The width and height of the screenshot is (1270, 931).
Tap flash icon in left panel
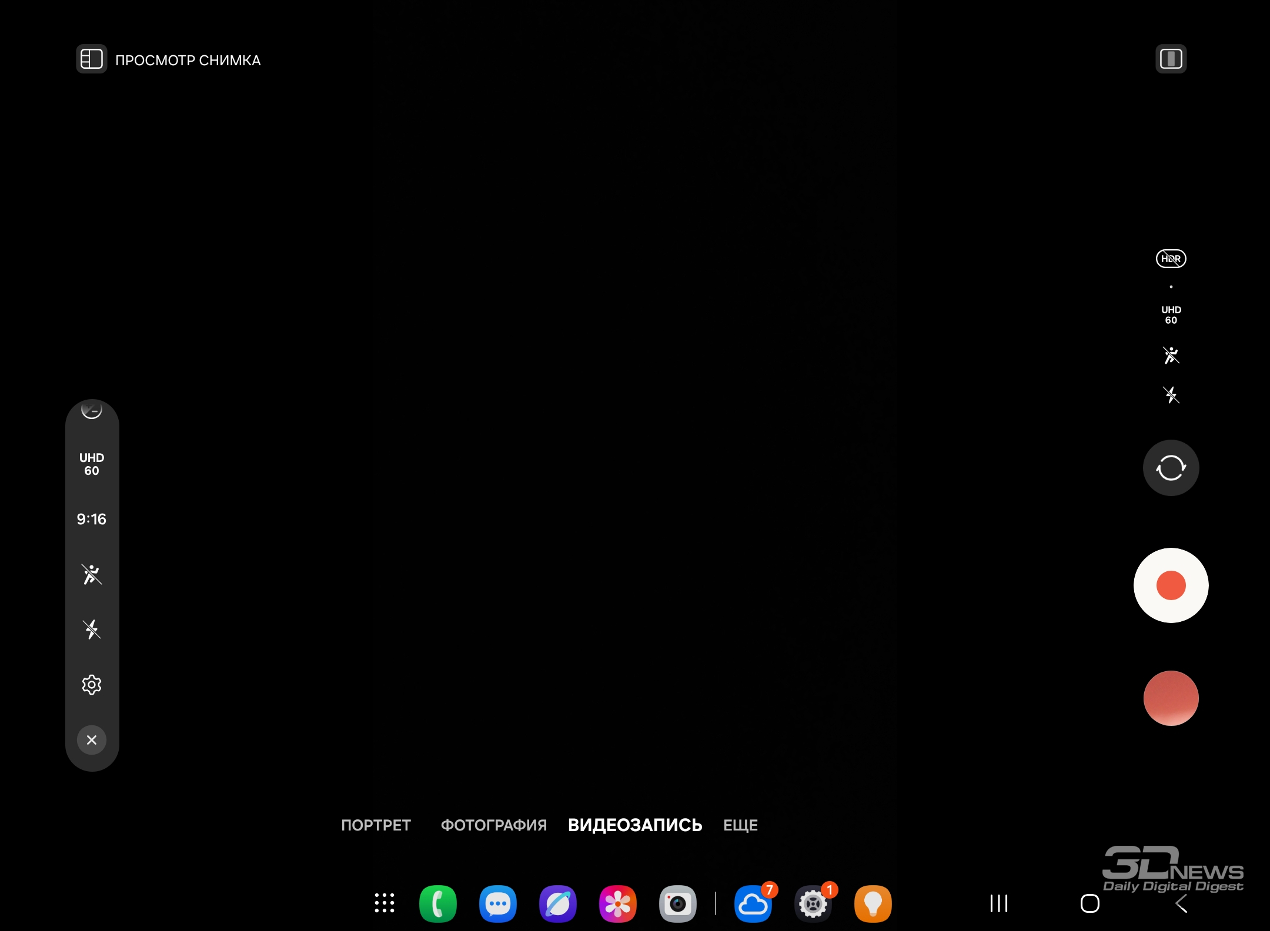point(92,629)
